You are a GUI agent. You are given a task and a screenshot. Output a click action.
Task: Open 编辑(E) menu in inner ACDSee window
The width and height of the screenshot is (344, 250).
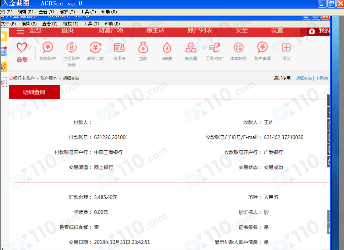[x=29, y=24]
